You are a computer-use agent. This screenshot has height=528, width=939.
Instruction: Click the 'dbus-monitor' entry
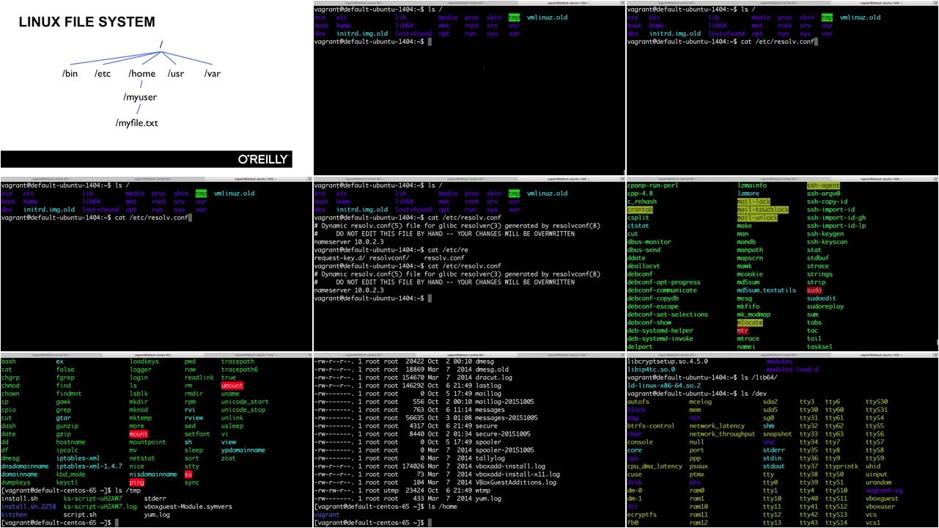649,242
